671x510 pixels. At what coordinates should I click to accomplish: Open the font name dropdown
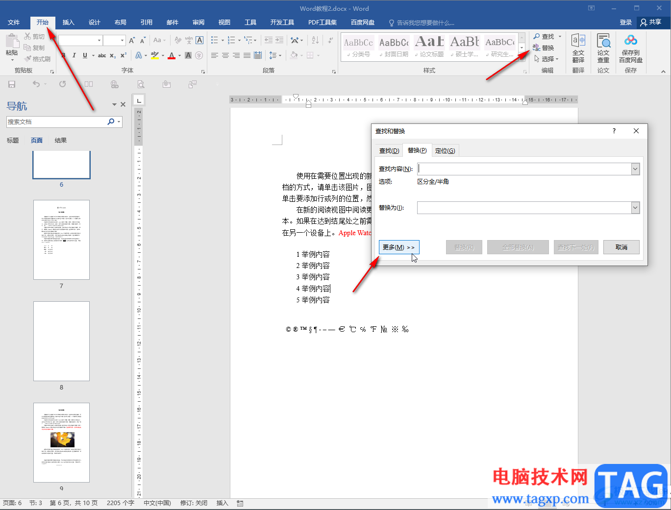click(x=99, y=40)
